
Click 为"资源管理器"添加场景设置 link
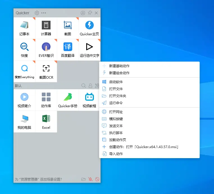pyautogui.click(x=38, y=179)
